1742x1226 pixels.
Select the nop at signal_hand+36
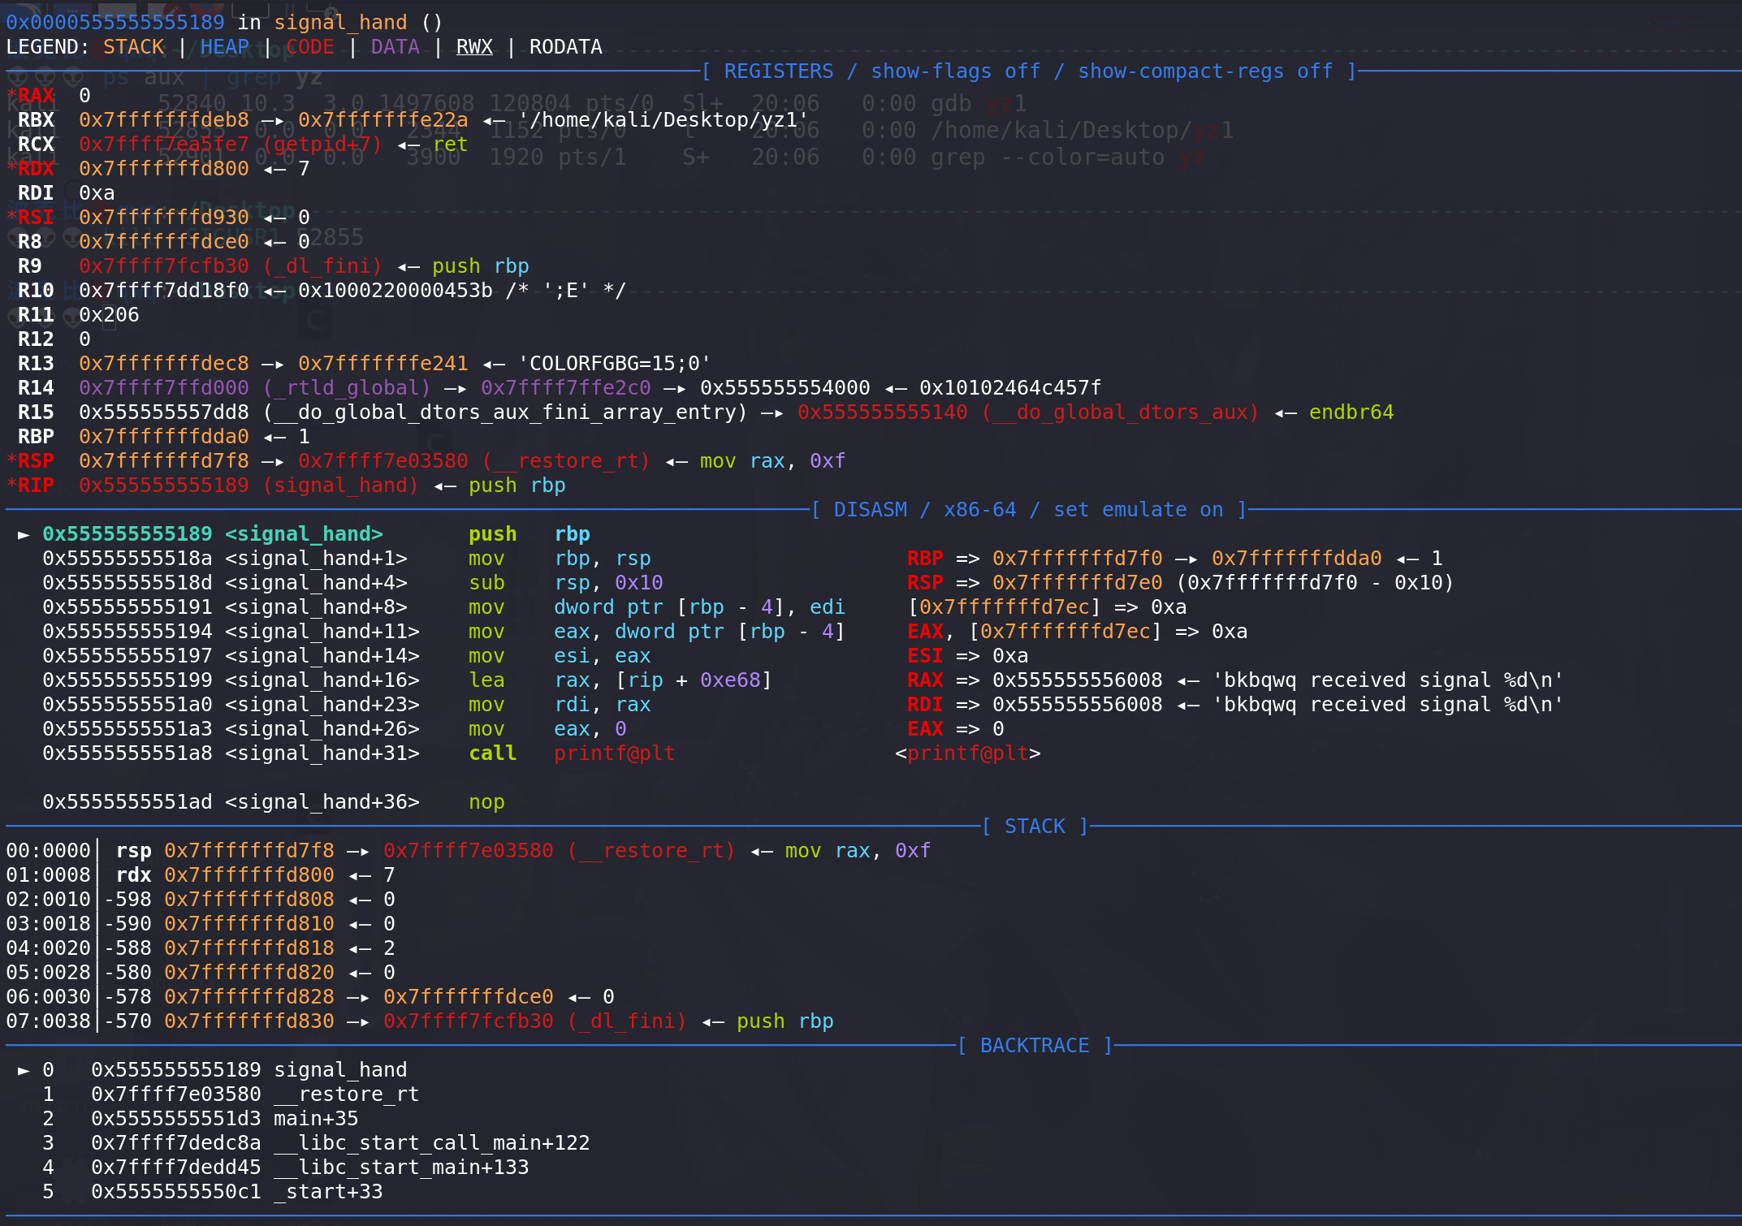tap(486, 802)
